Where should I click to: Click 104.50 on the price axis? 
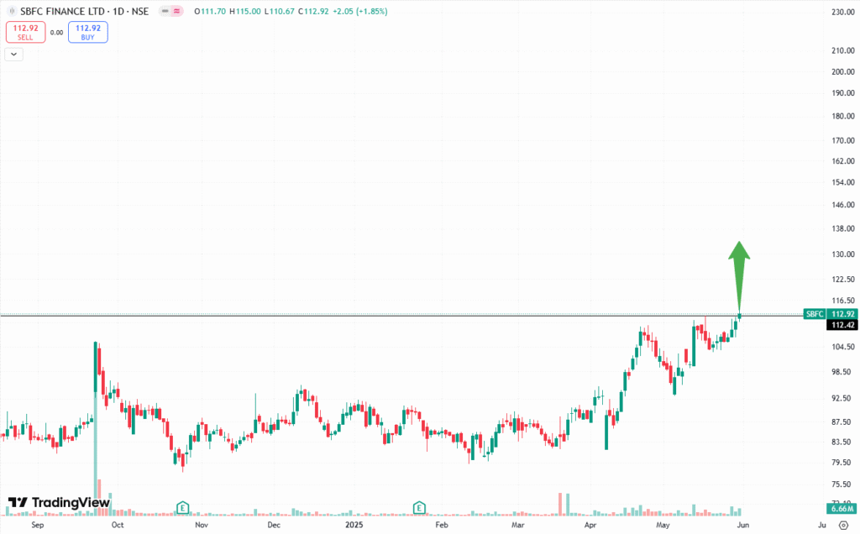(x=843, y=347)
